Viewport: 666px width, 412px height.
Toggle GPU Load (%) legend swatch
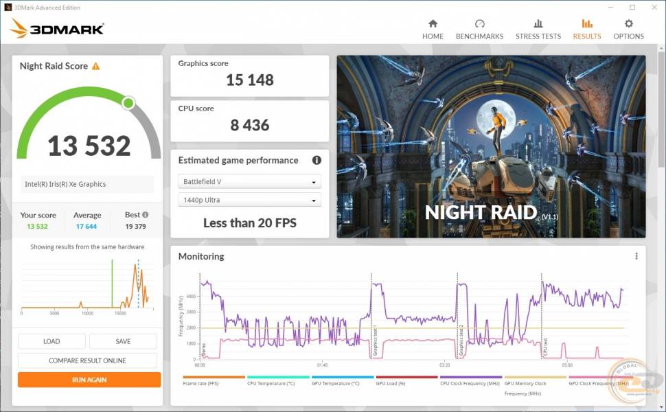(407, 377)
